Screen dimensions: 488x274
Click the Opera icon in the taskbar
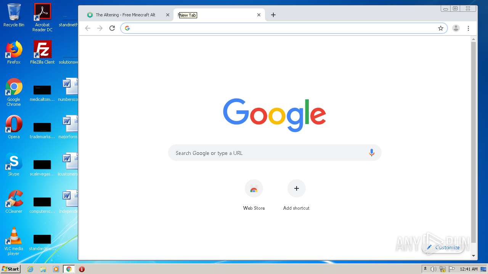pos(82,269)
